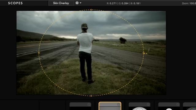196x110 pixels.
Task: Open the SCOPES panel
Action: [15, 3]
